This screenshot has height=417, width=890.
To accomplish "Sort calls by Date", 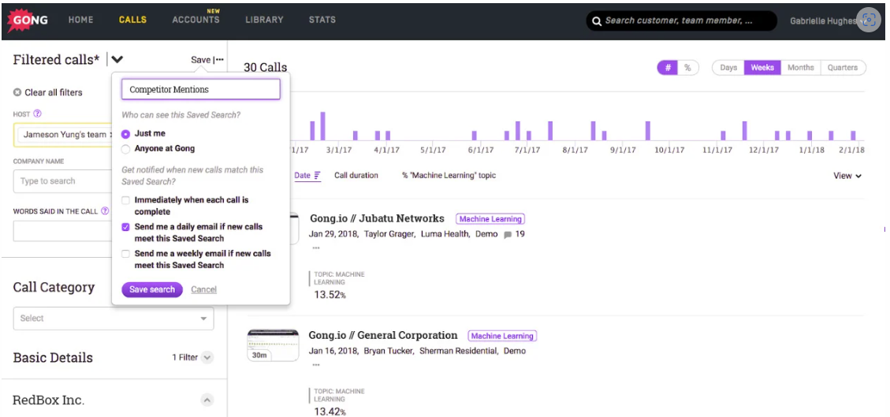I will (302, 175).
